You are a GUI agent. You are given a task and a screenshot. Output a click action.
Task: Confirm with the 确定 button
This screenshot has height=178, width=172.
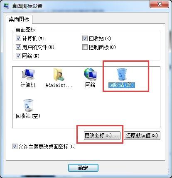tap(83, 168)
